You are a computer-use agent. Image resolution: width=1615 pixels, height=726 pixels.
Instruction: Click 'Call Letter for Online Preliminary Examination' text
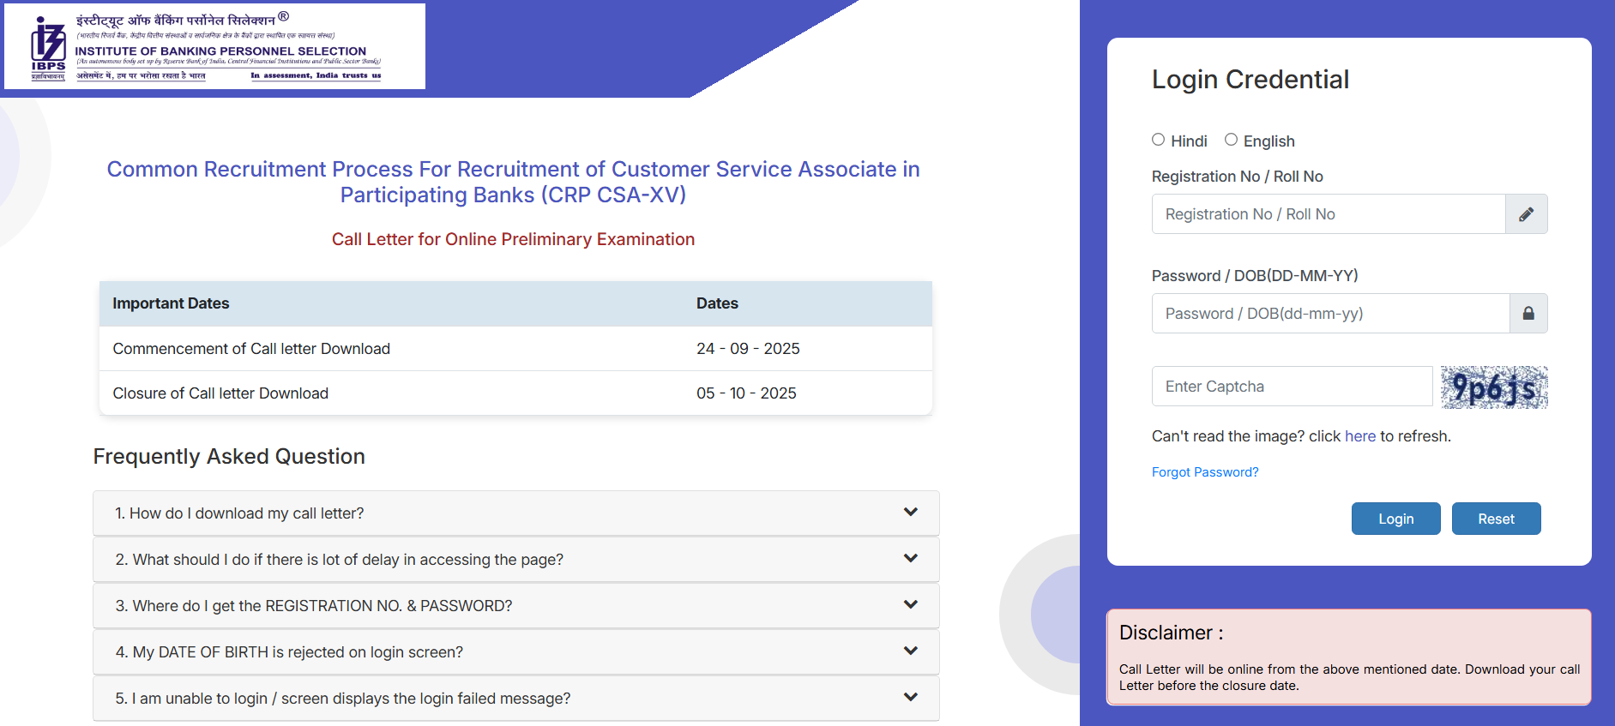[513, 239]
